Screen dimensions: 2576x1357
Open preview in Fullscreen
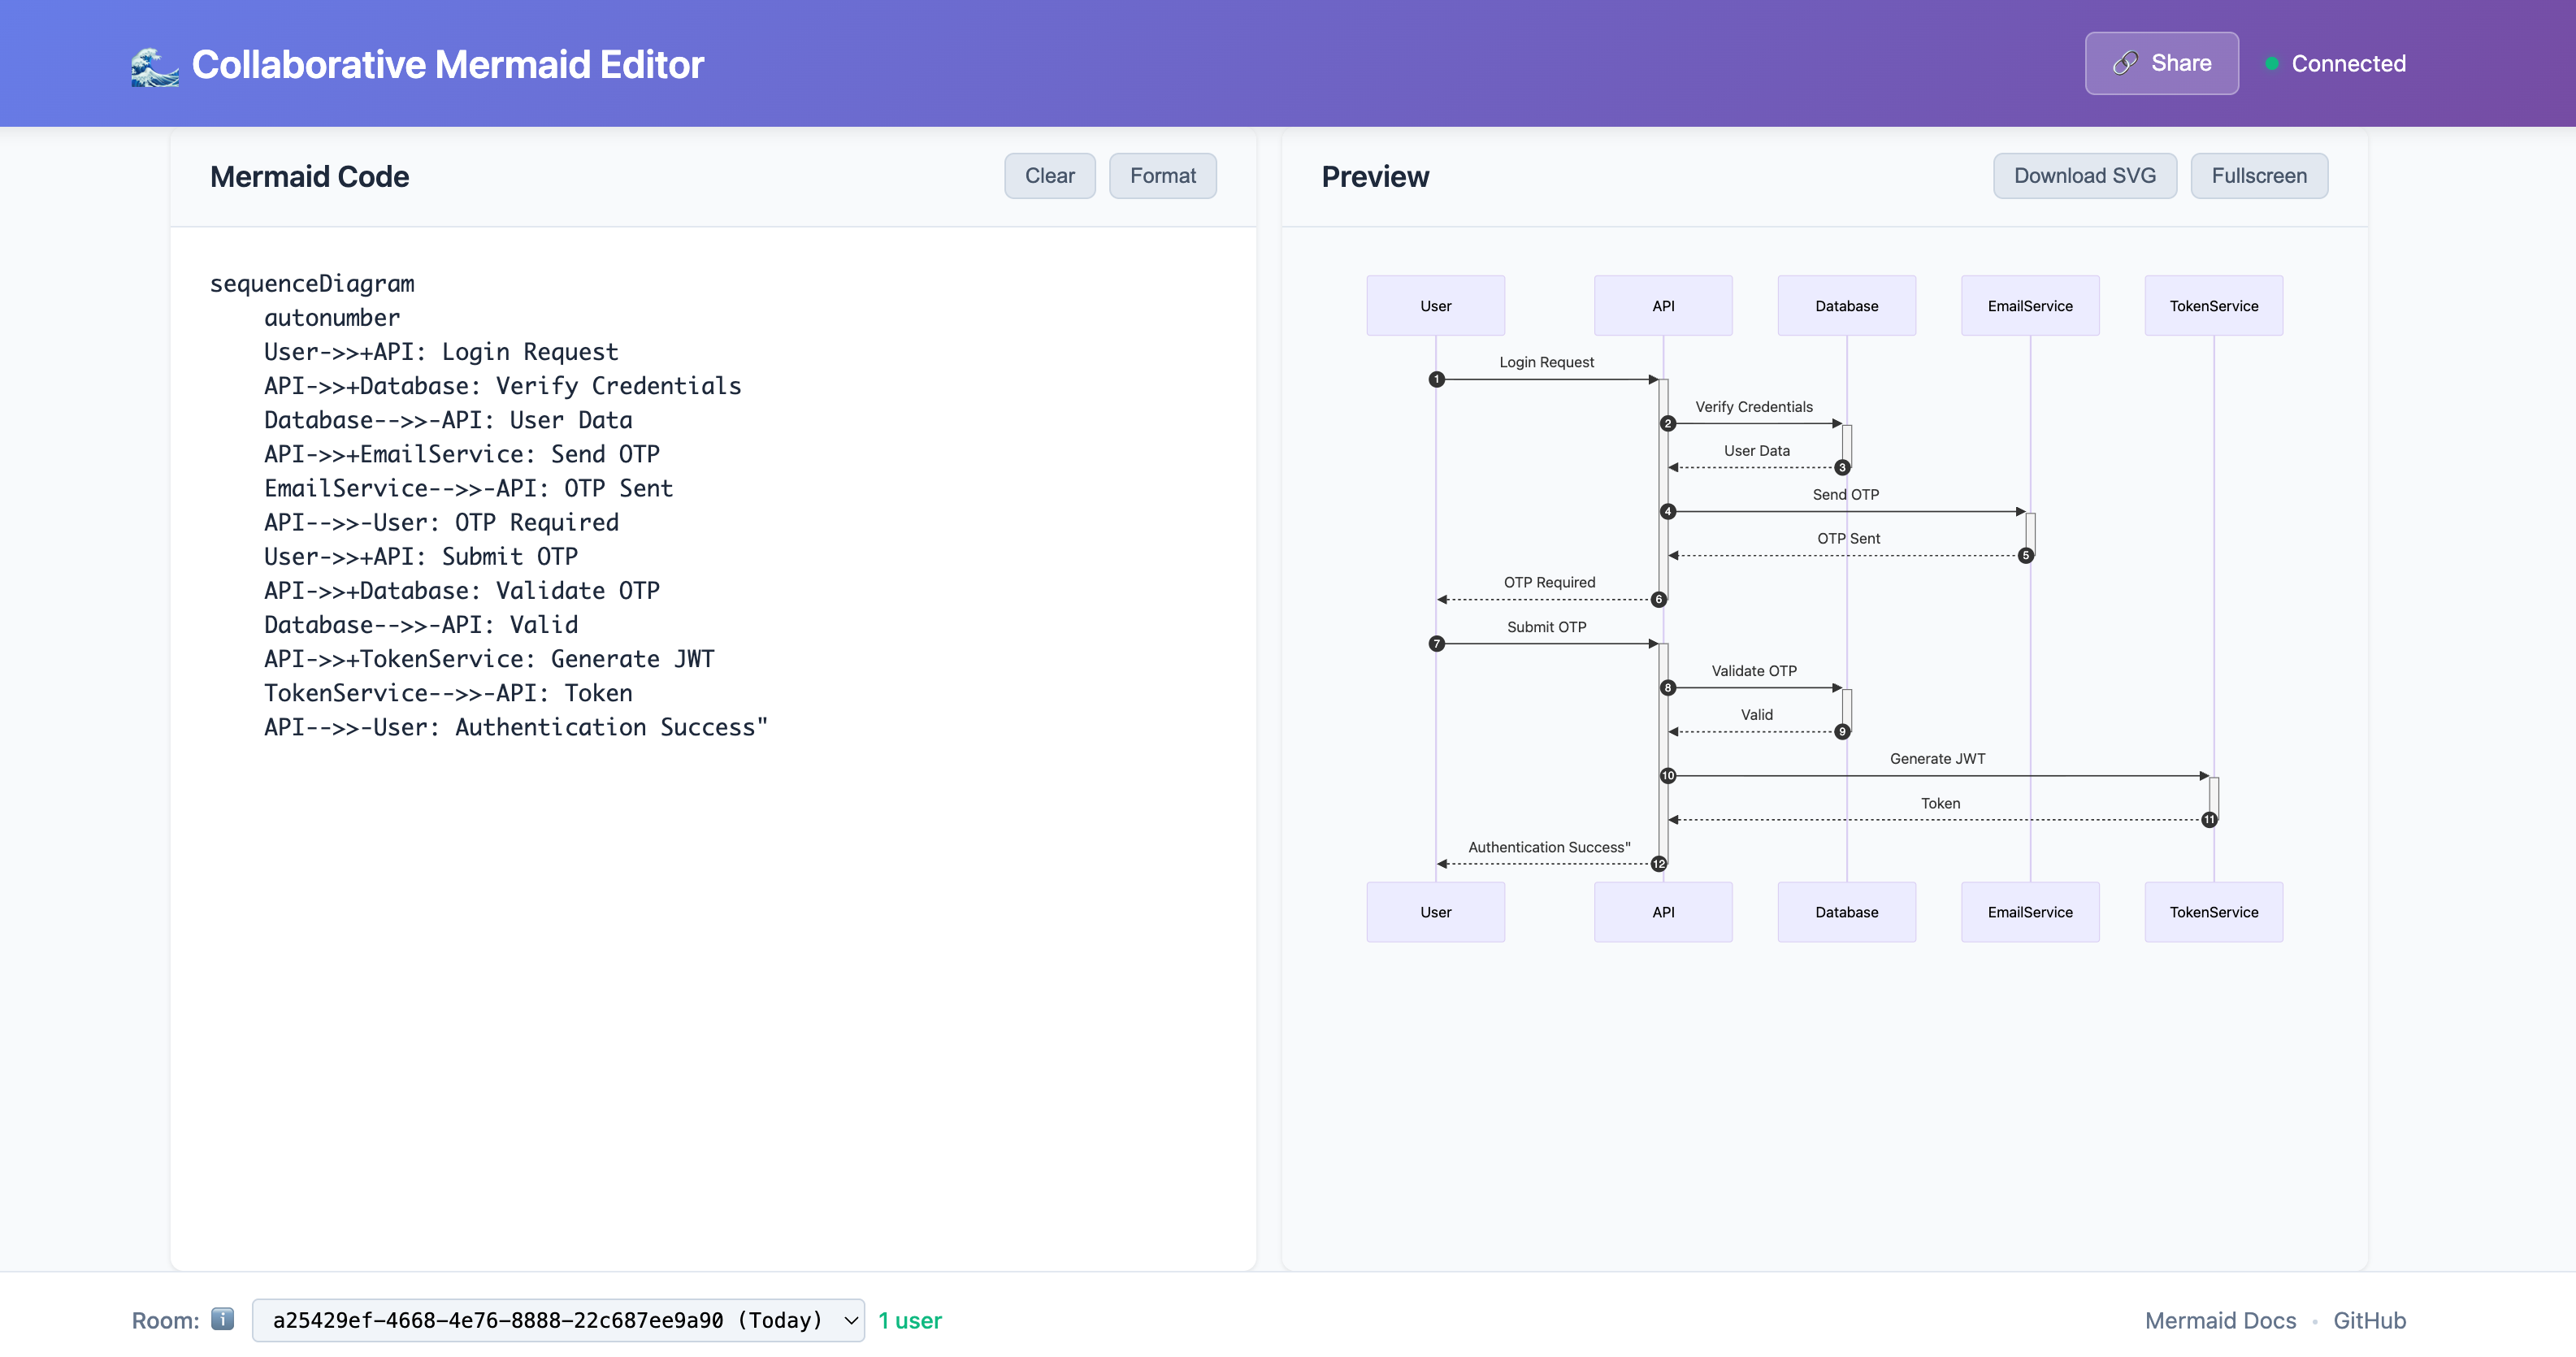coord(2258,176)
